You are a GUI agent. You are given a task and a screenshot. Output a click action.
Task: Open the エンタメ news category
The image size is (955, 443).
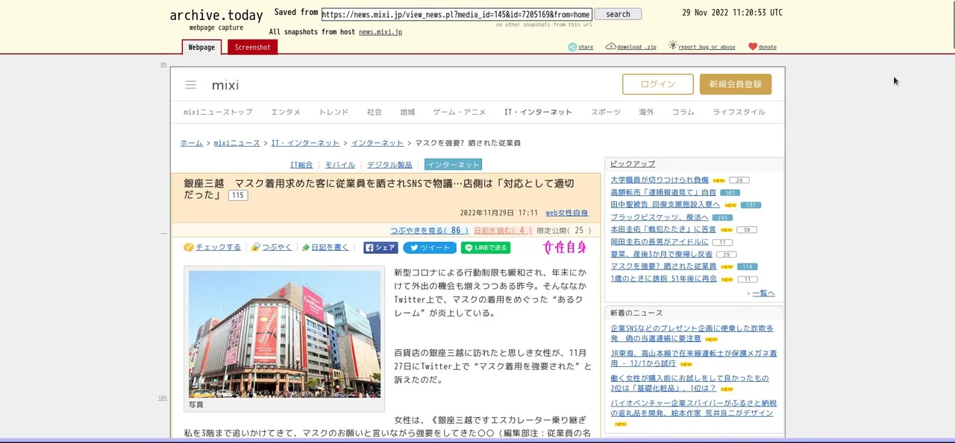[x=285, y=112]
